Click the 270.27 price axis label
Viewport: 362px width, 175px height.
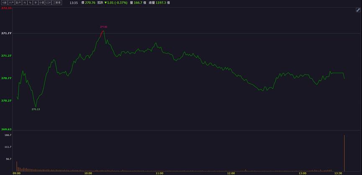click(x=6, y=100)
